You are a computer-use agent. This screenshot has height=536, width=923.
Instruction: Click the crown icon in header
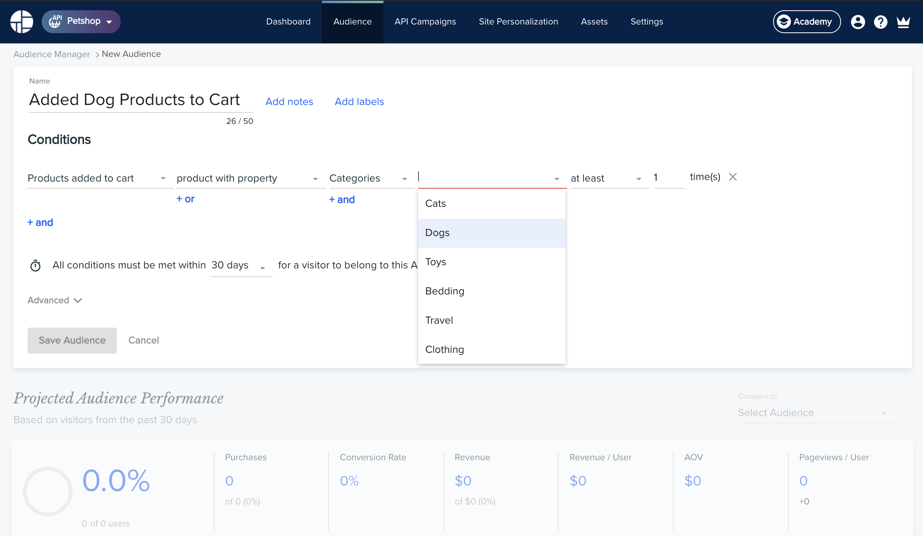point(903,22)
